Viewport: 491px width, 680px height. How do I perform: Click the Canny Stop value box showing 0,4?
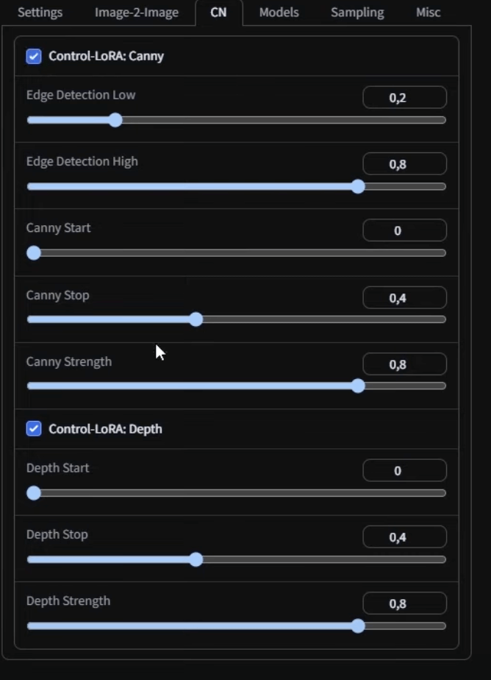(x=404, y=297)
